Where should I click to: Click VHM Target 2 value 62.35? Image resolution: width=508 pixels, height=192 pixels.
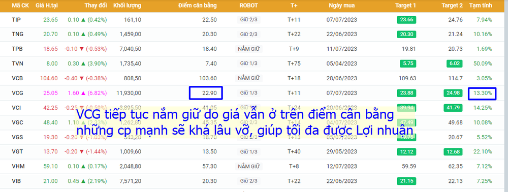click(456, 167)
